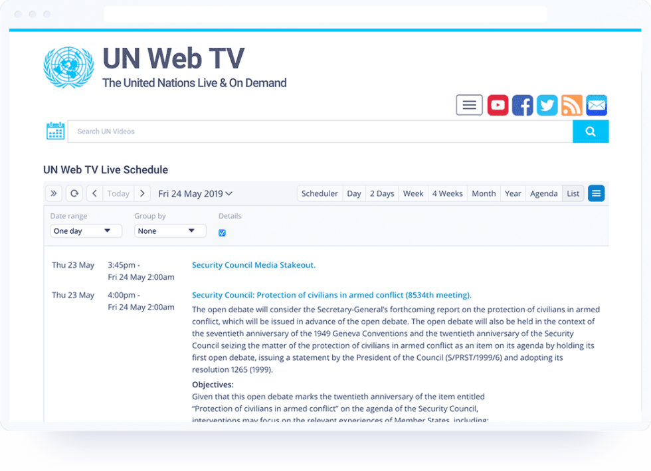Refresh the live schedule
This screenshot has width=651, height=471.
pyautogui.click(x=74, y=193)
